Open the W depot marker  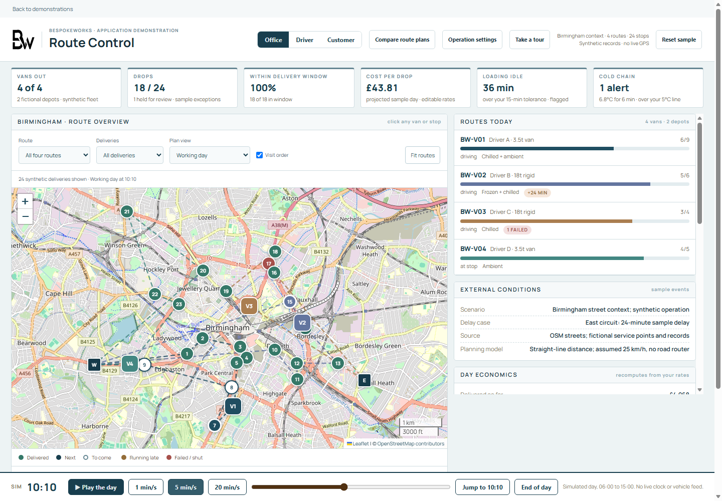pos(94,365)
